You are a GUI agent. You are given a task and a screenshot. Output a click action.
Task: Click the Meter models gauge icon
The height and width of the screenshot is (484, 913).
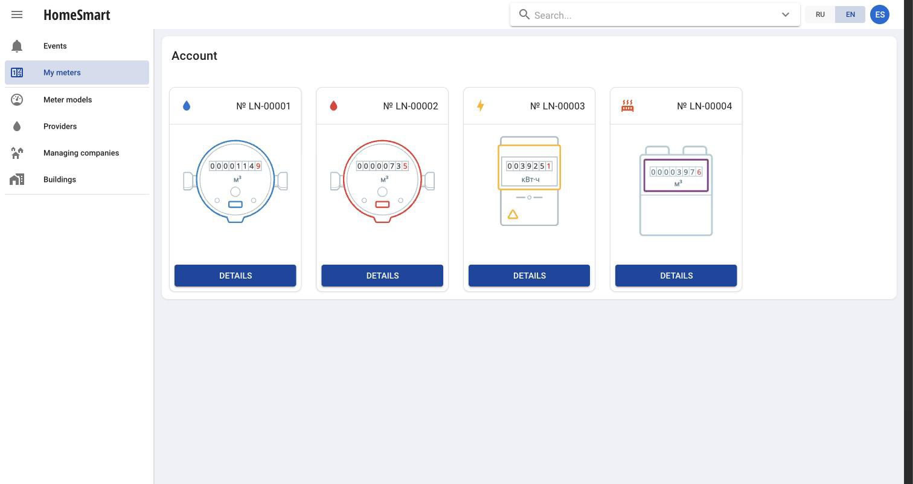tap(17, 100)
